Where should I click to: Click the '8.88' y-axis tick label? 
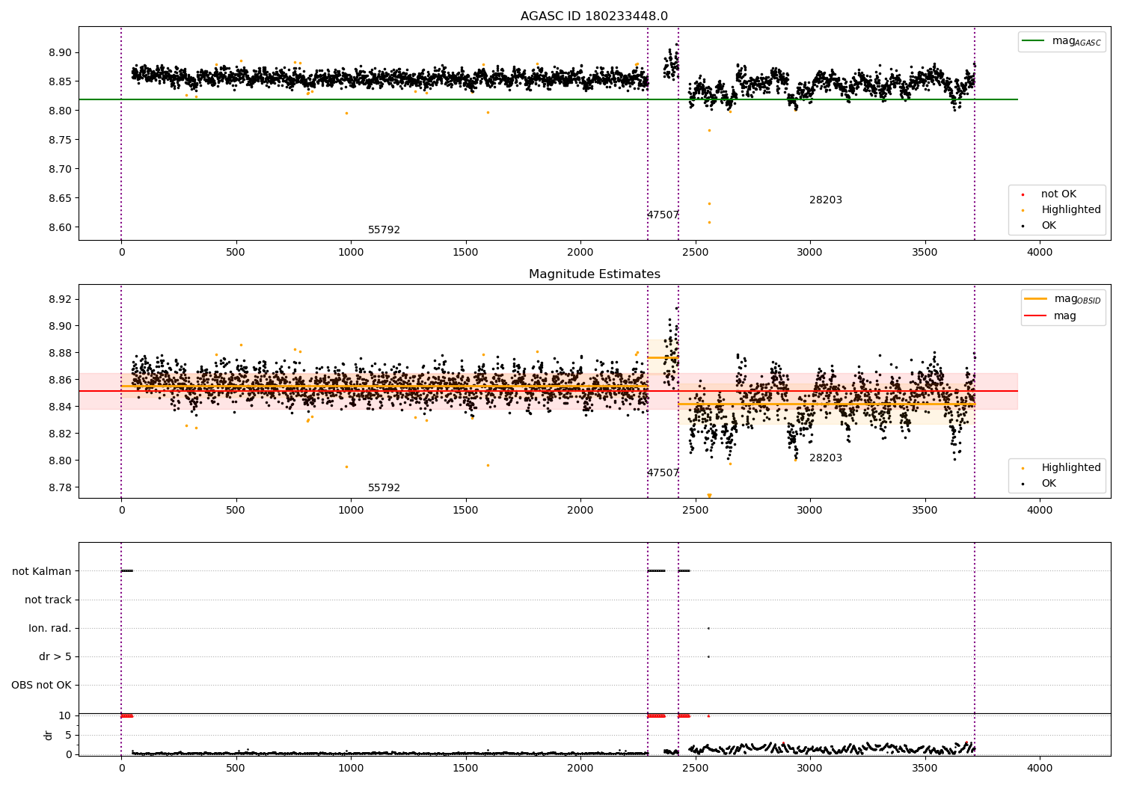tap(60, 353)
